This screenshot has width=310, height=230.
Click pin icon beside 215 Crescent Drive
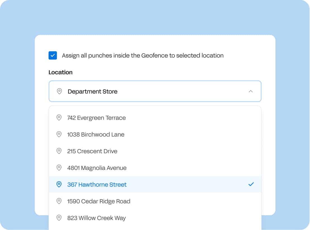(59, 151)
